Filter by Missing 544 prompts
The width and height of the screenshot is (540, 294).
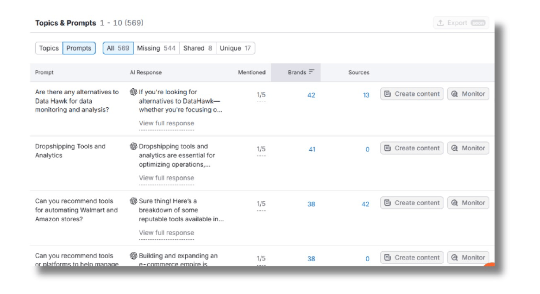[x=156, y=48]
